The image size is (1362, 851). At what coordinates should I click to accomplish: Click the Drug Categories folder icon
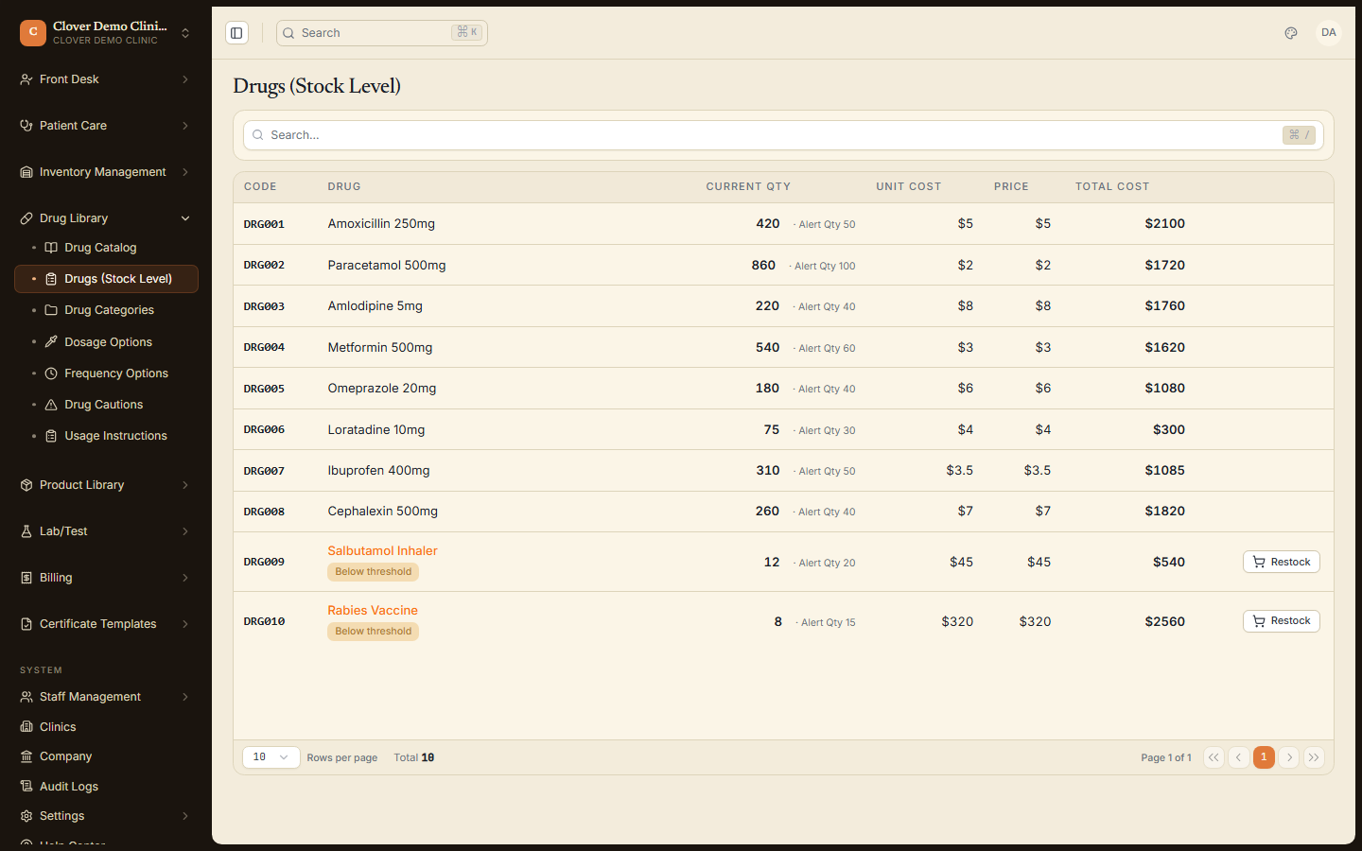tap(51, 310)
